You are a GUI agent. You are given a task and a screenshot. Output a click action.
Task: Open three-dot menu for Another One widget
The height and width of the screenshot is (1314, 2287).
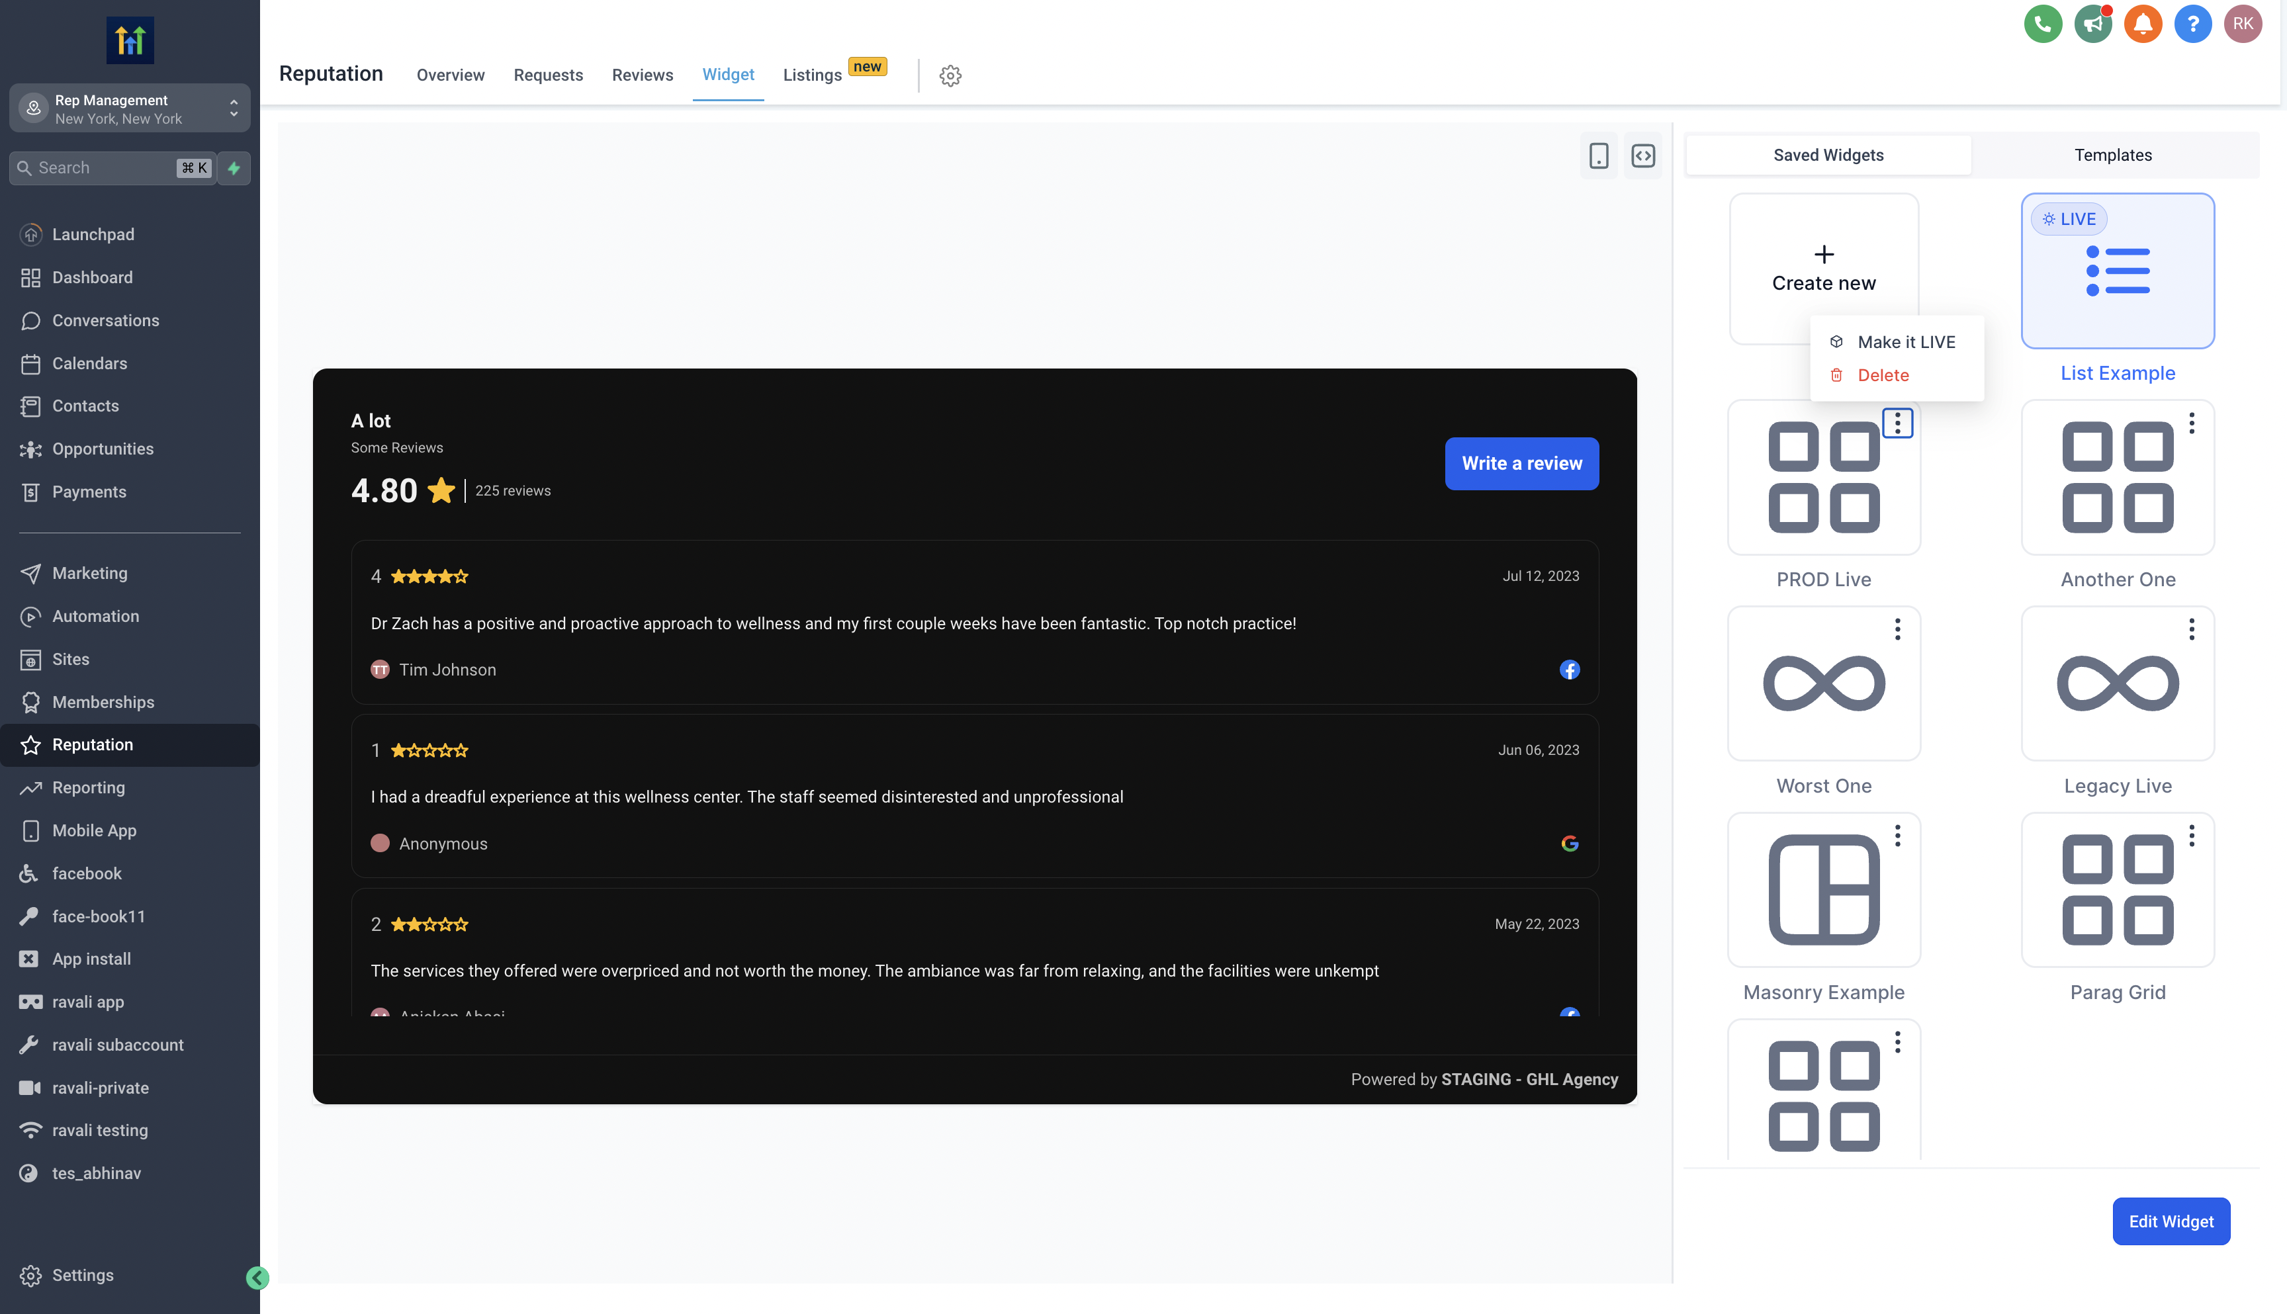click(2191, 423)
